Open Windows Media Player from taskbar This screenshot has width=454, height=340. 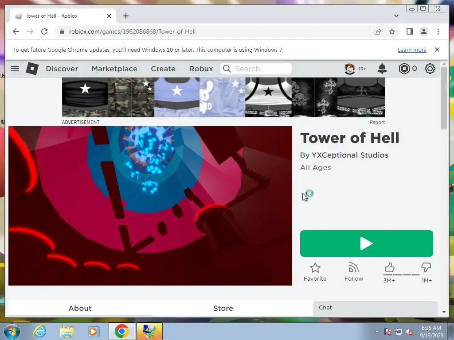[x=94, y=331]
